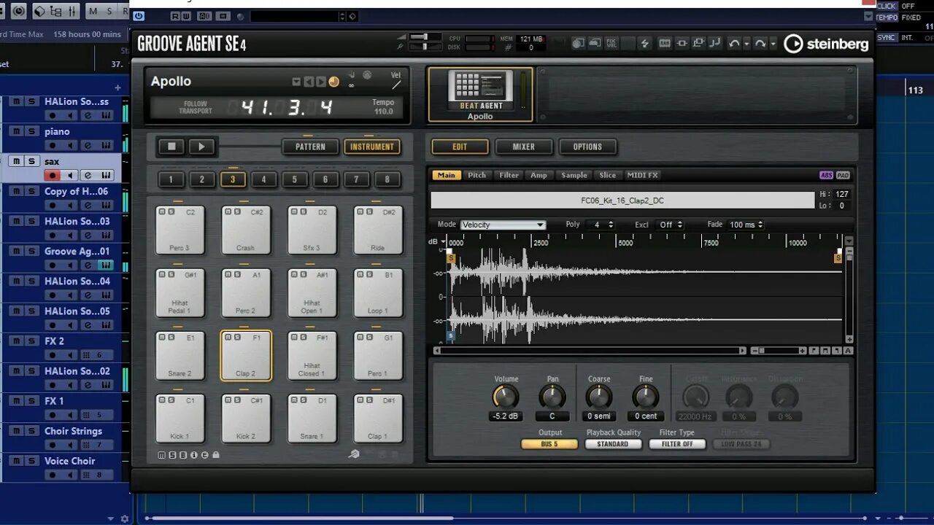Load previous kit with left arrow
This screenshot has height=525, width=934.
coord(309,82)
